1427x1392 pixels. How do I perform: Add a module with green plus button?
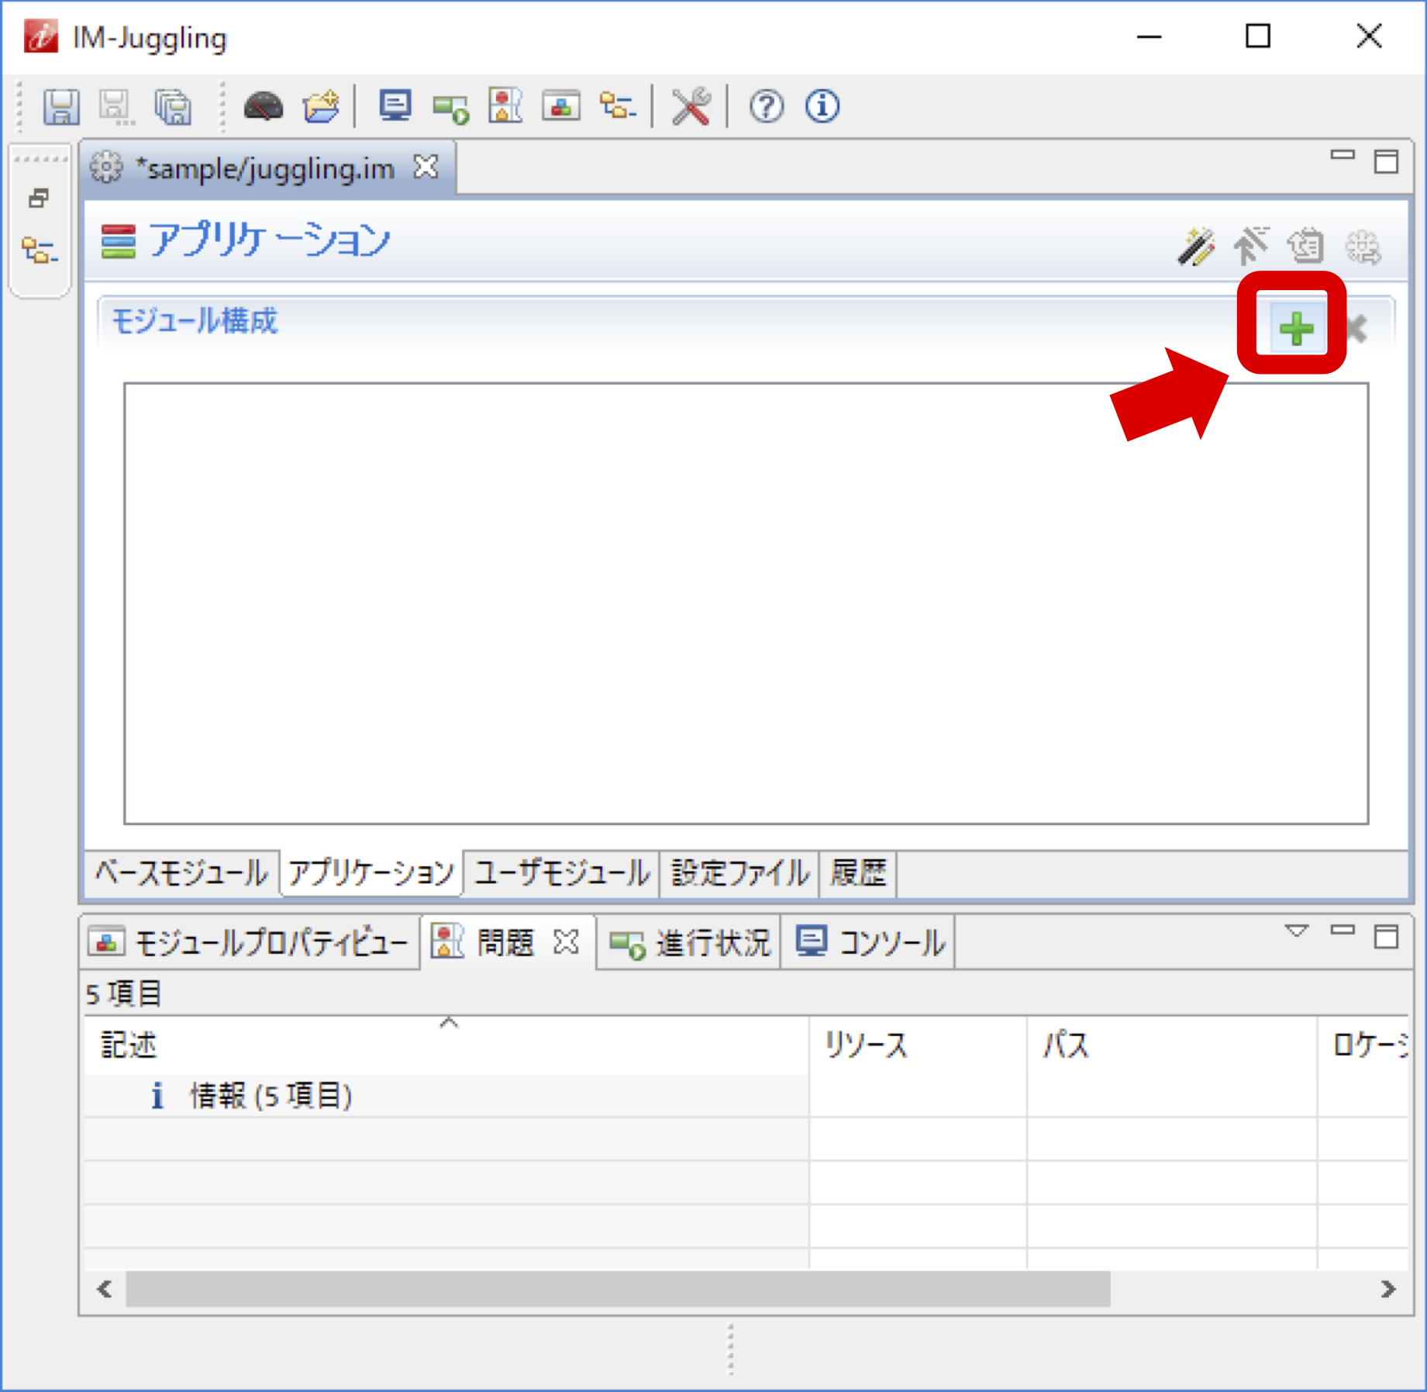pyautogui.click(x=1296, y=329)
